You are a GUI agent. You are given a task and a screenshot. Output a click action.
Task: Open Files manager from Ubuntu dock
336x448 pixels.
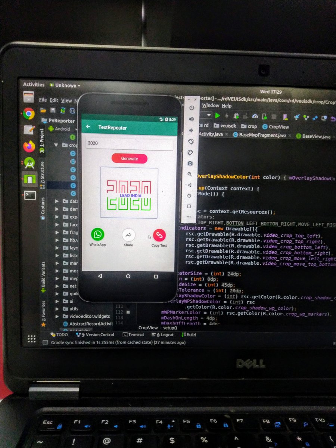(x=29, y=97)
